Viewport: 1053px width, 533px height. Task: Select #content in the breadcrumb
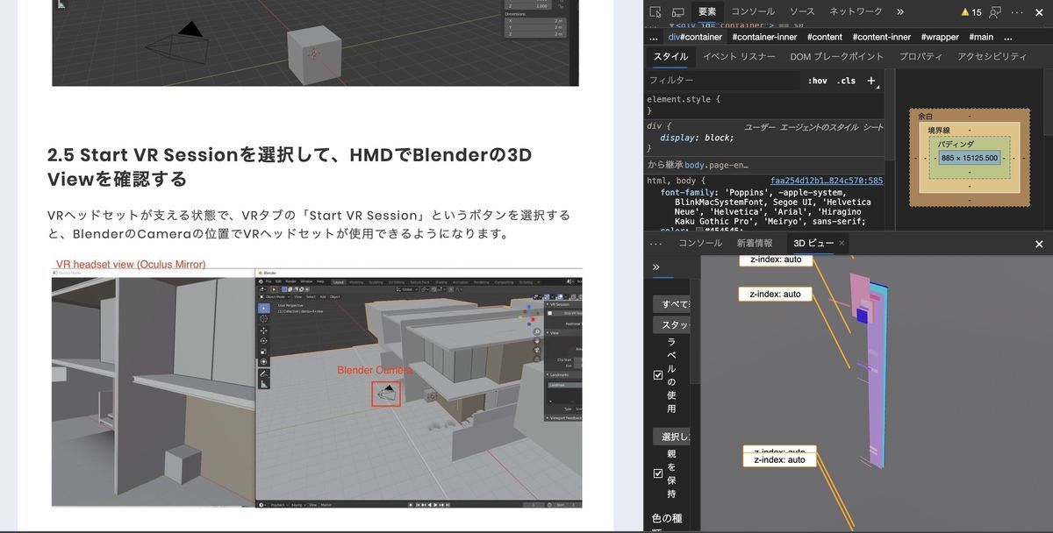pyautogui.click(x=825, y=37)
